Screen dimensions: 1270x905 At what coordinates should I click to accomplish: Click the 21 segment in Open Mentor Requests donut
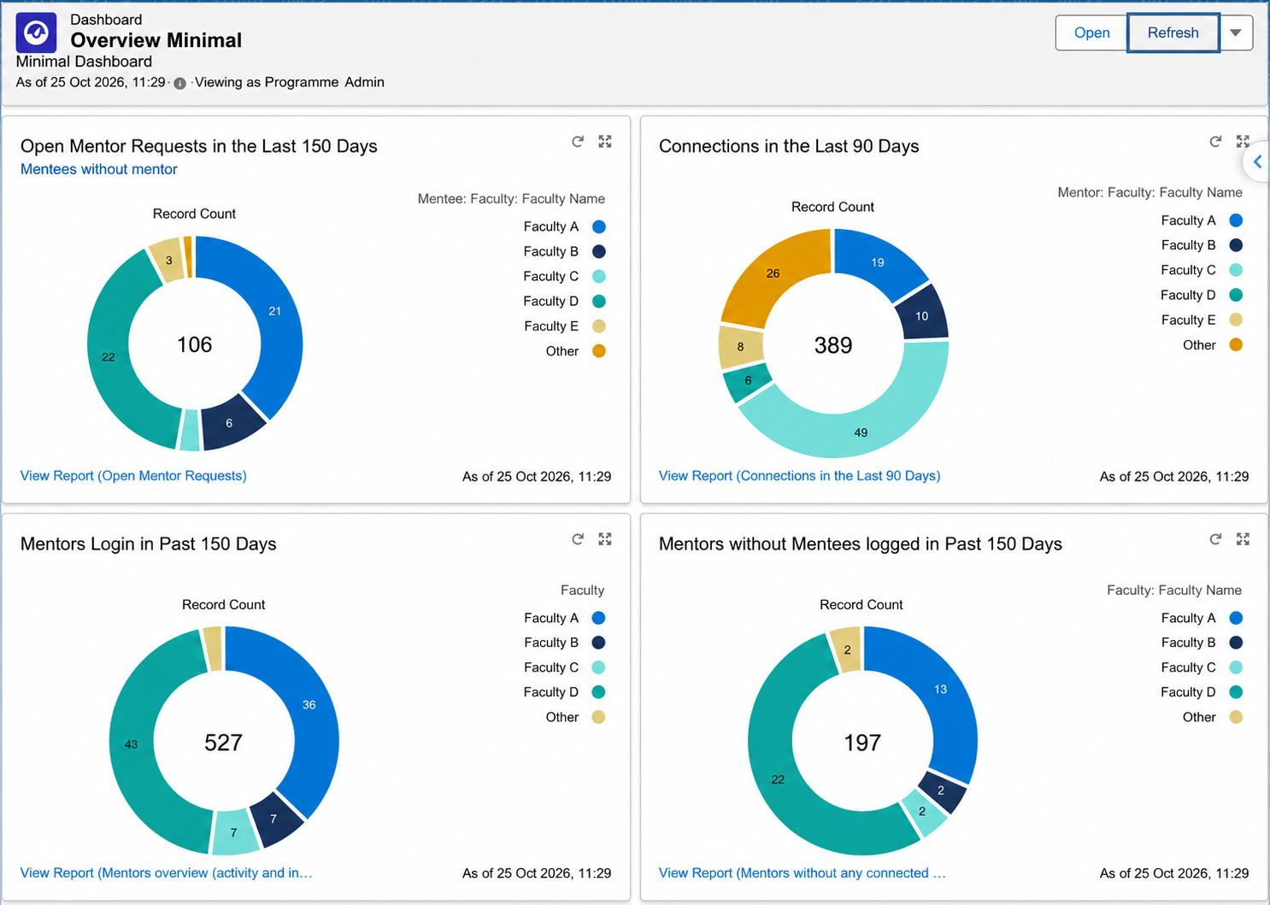[x=275, y=311]
